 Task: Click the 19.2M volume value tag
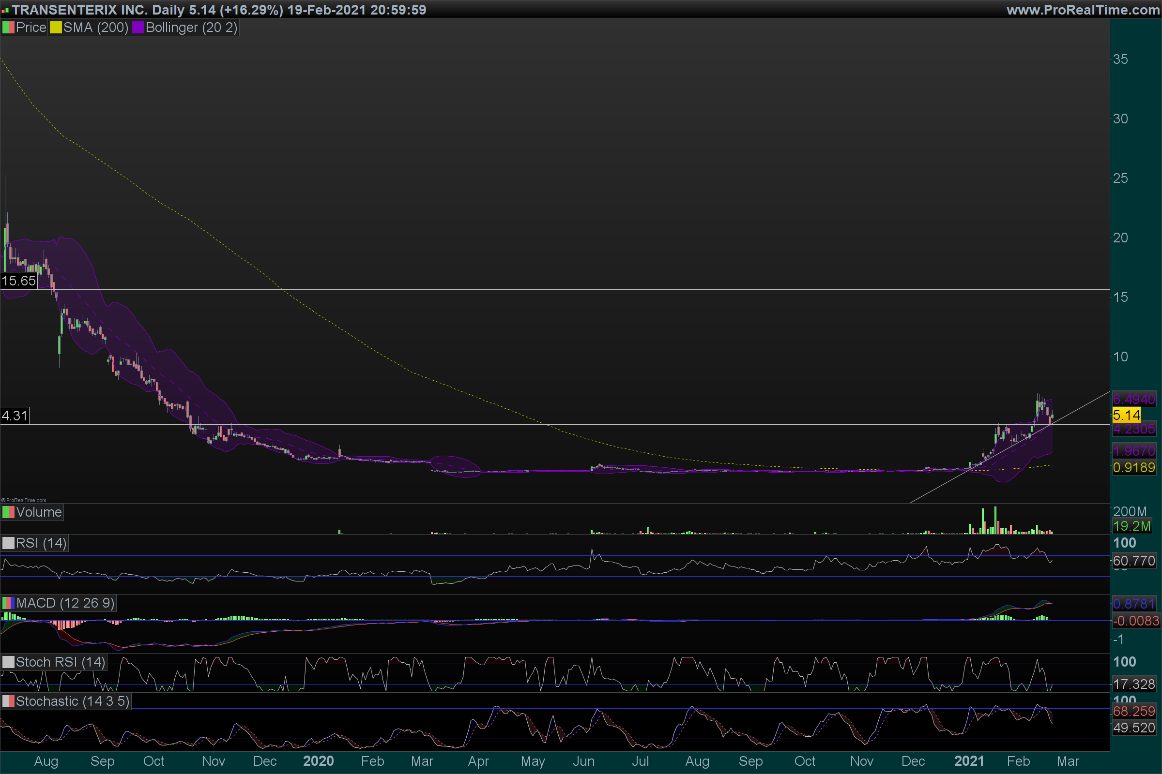click(1132, 526)
